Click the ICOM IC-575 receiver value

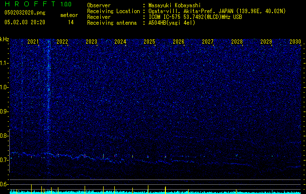[x=195, y=17]
